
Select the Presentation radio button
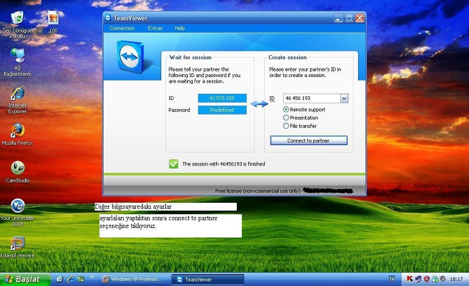click(x=286, y=118)
